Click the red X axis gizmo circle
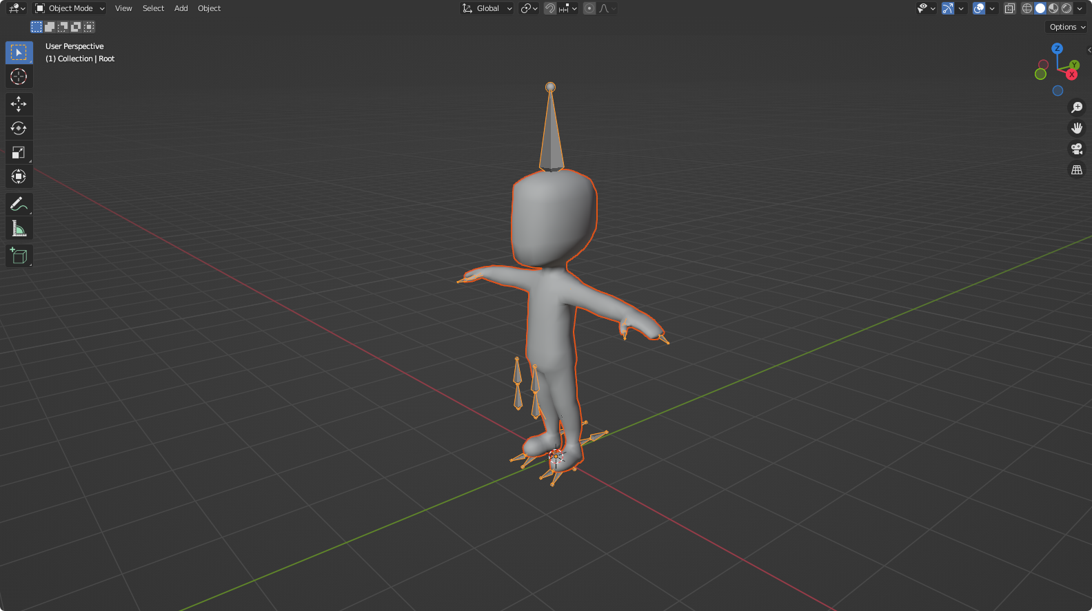The width and height of the screenshot is (1092, 611). coord(1072,74)
